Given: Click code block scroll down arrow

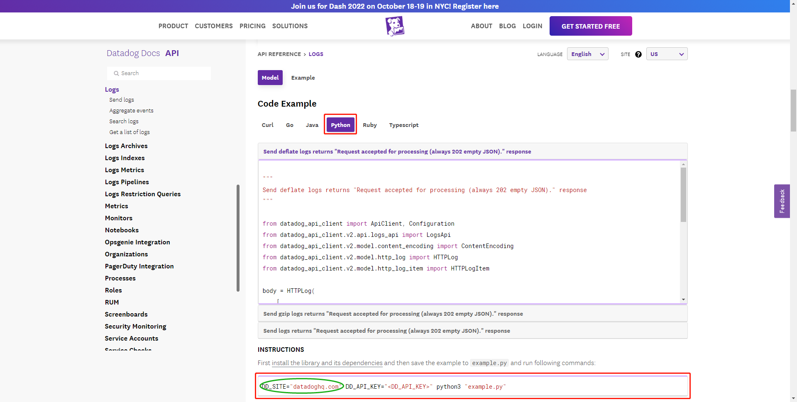Looking at the screenshot, I should [x=683, y=300].
